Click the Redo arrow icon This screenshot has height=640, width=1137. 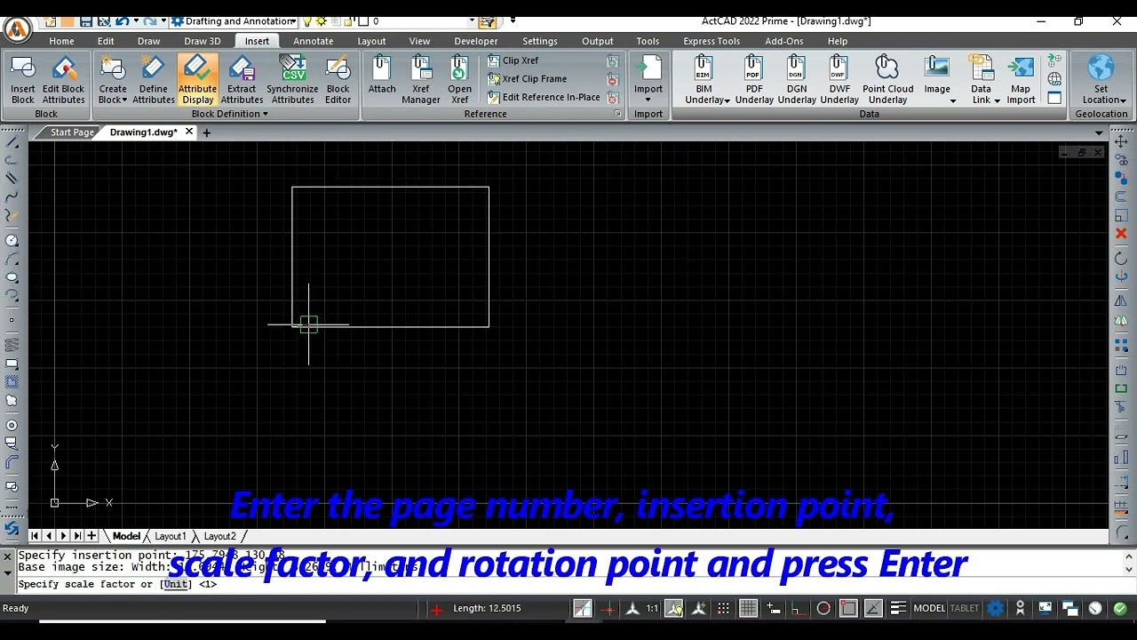[x=148, y=21]
